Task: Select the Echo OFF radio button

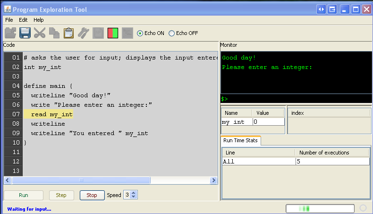Action: click(x=171, y=33)
